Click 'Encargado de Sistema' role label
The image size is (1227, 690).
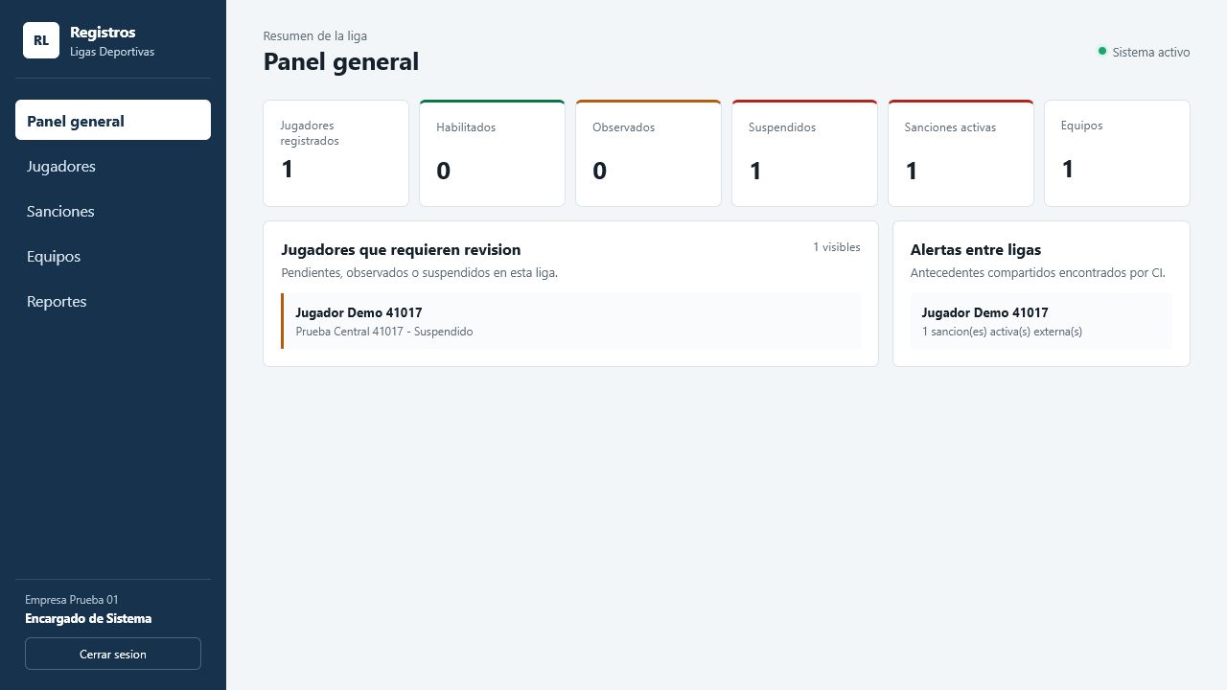(88, 618)
